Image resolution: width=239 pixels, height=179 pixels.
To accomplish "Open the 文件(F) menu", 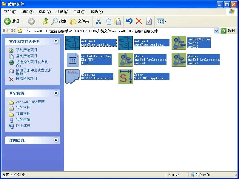I will point(10,12).
